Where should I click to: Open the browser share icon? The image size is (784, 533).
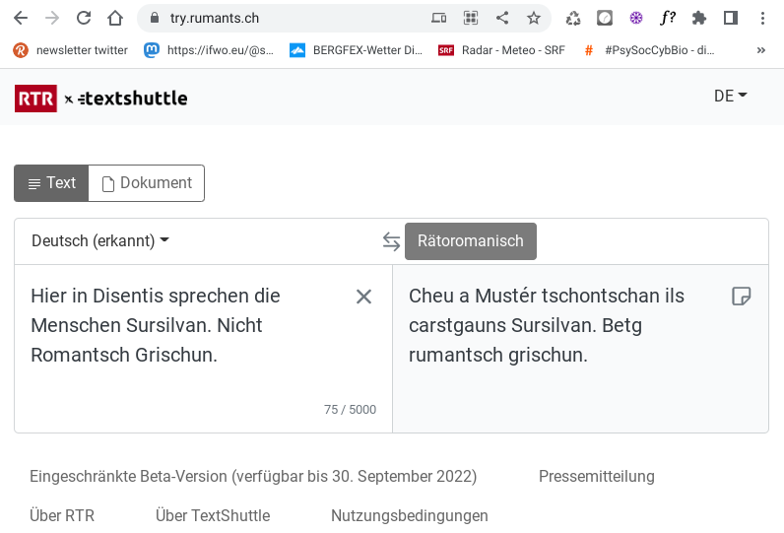tap(502, 18)
